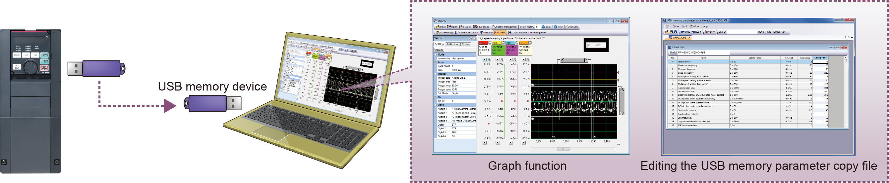Open the Target item dropdown

click(x=788, y=32)
